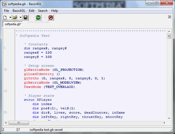Click line number 5 in the gutter
This screenshot has width=175, height=134.
(x=5, y=48)
